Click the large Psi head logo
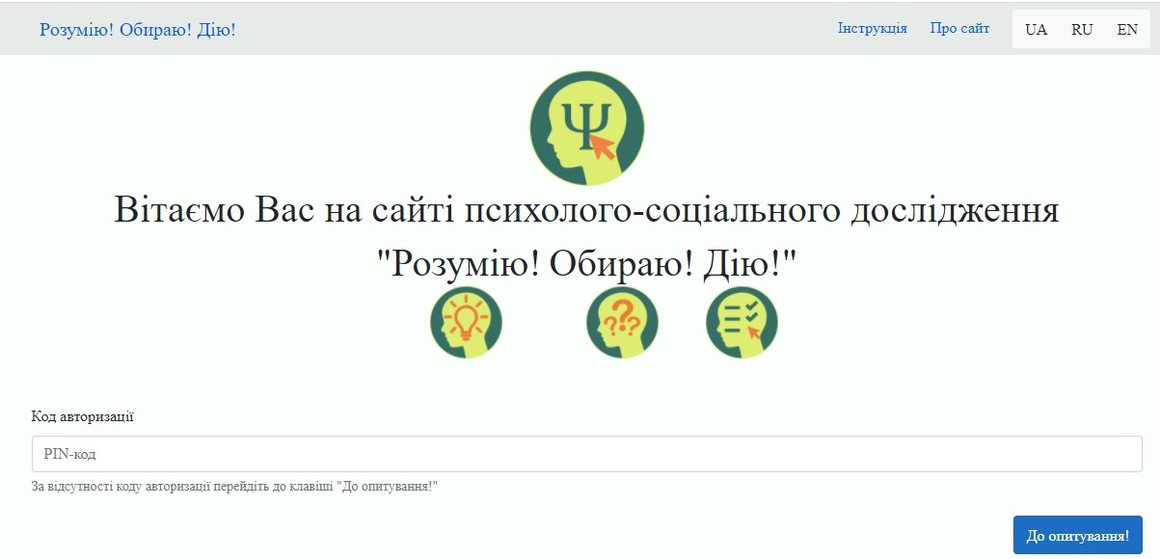The height and width of the screenshot is (559, 1160). coord(587,128)
